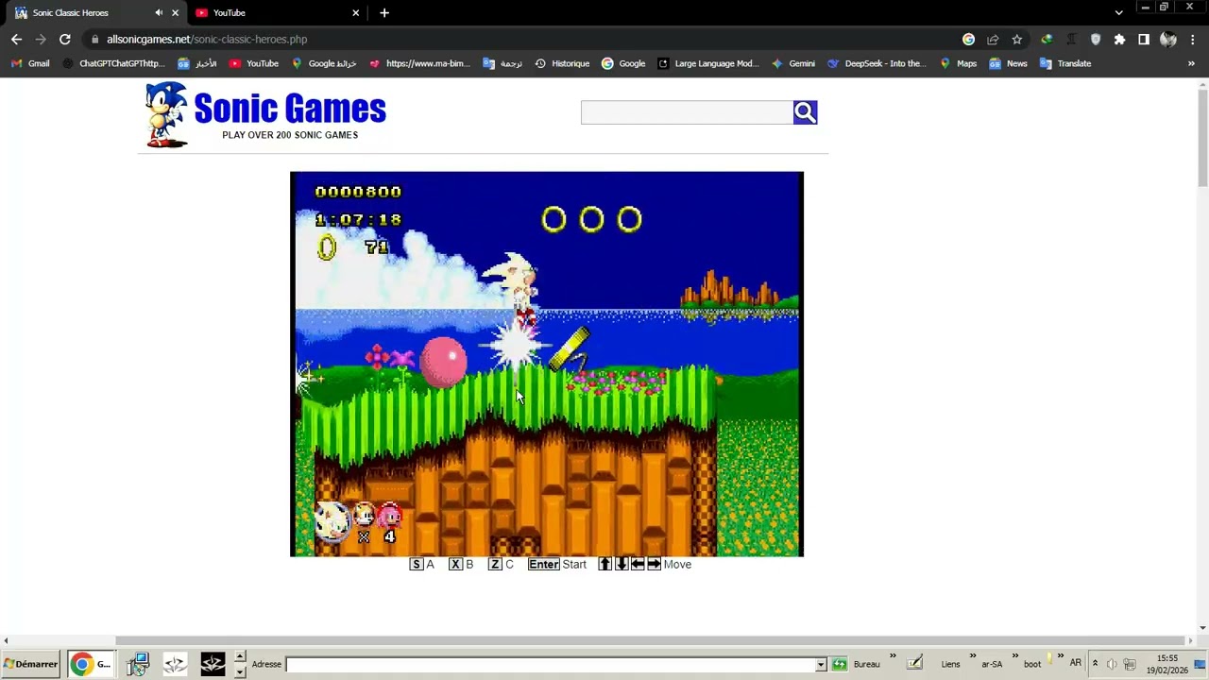
Task: Click the Z key C control hint
Action: coord(501,564)
